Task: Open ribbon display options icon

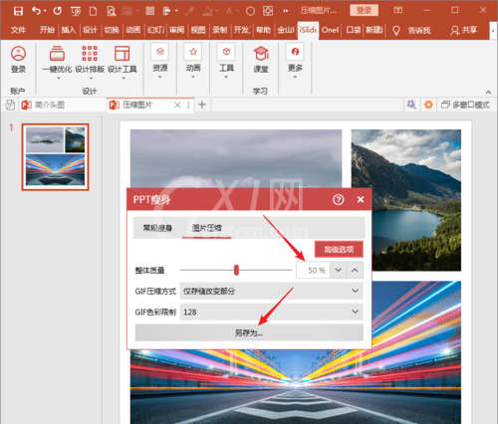Action: (x=398, y=10)
